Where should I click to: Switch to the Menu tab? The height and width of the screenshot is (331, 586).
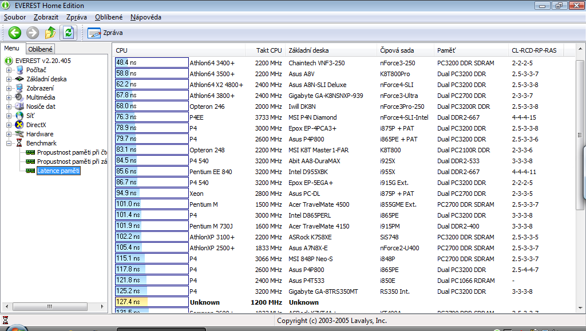12,48
